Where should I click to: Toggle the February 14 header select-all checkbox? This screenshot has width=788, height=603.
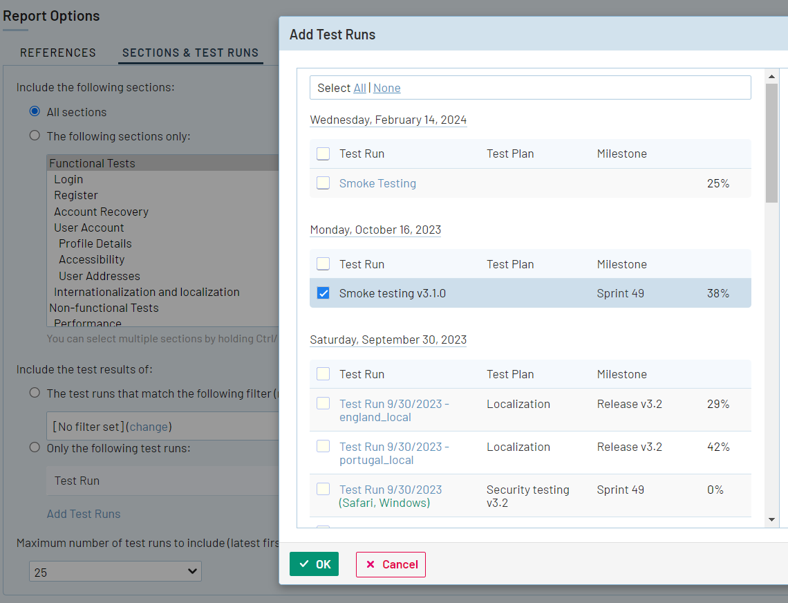coord(323,154)
